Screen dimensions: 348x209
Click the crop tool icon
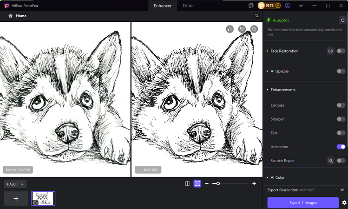point(256,16)
